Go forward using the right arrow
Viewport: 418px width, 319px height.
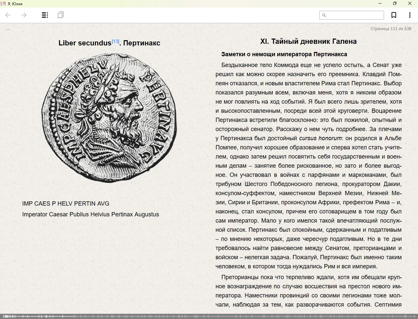click(24, 15)
